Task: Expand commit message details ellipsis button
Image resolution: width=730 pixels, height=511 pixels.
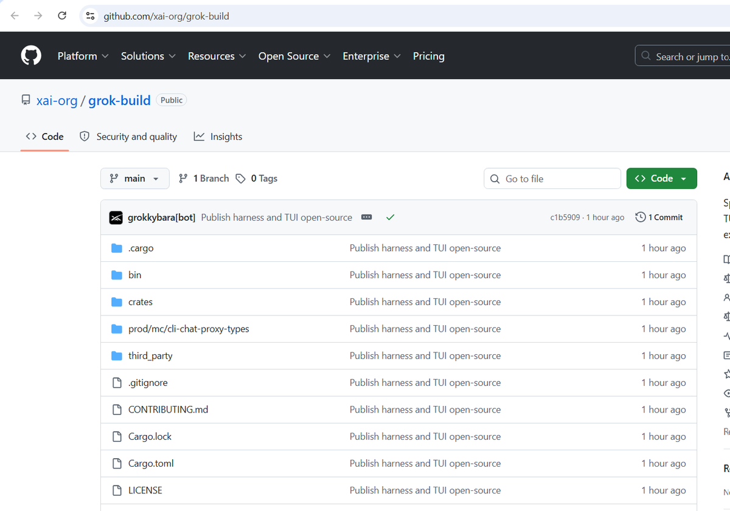Action: (x=366, y=218)
